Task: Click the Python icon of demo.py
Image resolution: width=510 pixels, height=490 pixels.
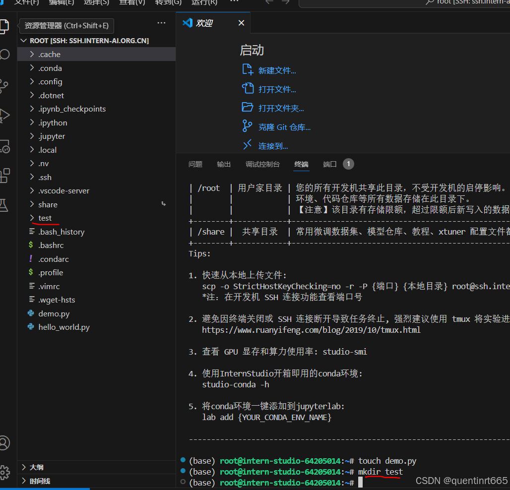Action: click(x=31, y=313)
